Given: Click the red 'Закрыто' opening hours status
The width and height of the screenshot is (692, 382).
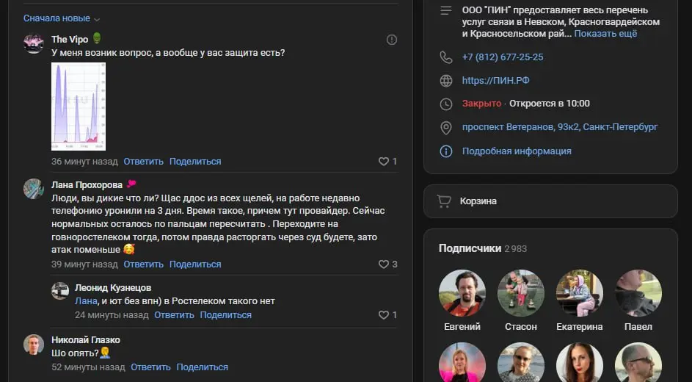Looking at the screenshot, I should pyautogui.click(x=481, y=104).
